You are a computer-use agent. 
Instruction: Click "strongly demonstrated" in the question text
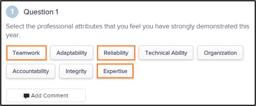tap(186, 27)
